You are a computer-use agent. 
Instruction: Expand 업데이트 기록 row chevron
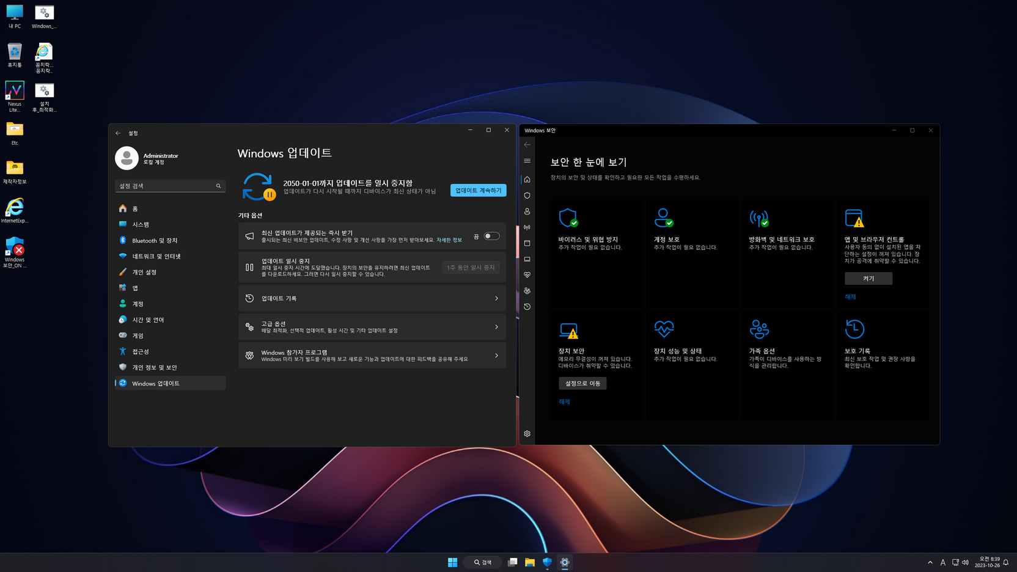(496, 298)
